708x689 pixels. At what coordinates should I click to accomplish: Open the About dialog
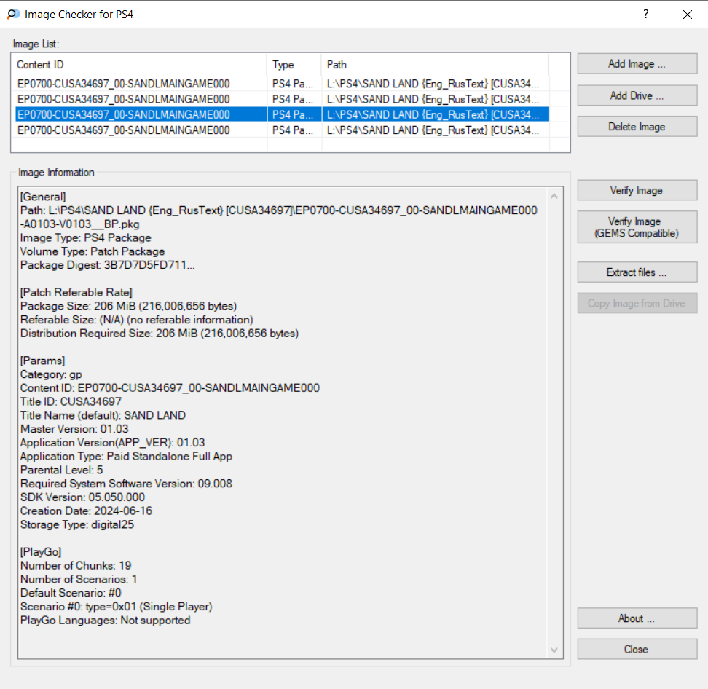(637, 618)
